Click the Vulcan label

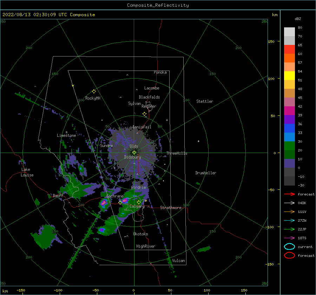[178, 261]
